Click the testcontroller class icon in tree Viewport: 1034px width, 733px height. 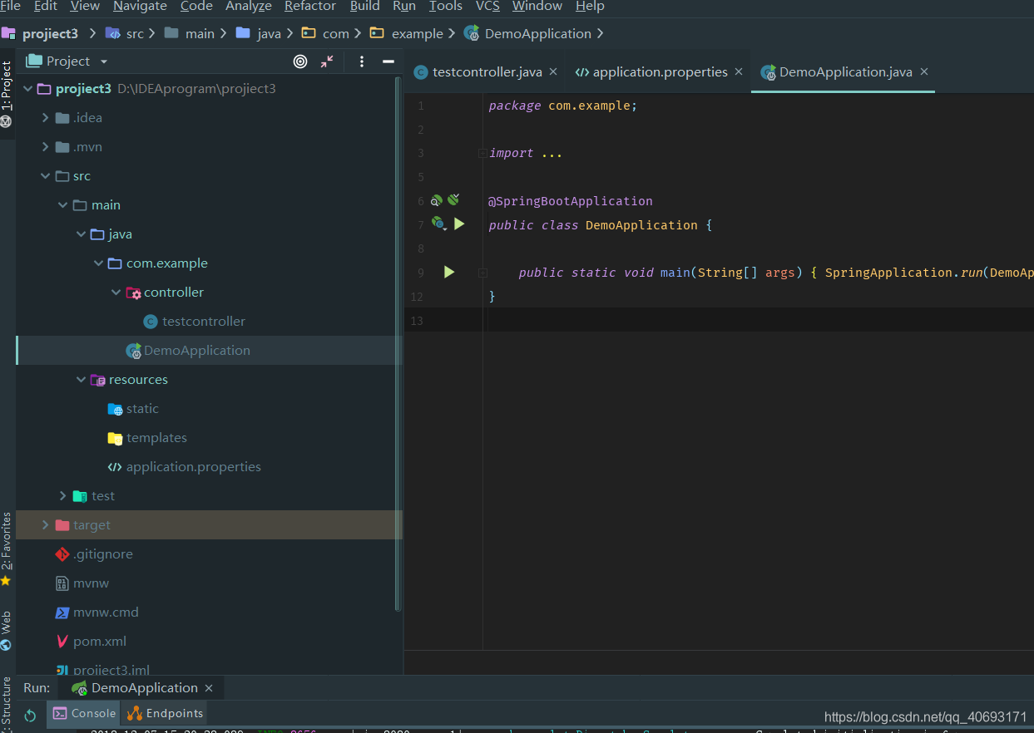[151, 322]
